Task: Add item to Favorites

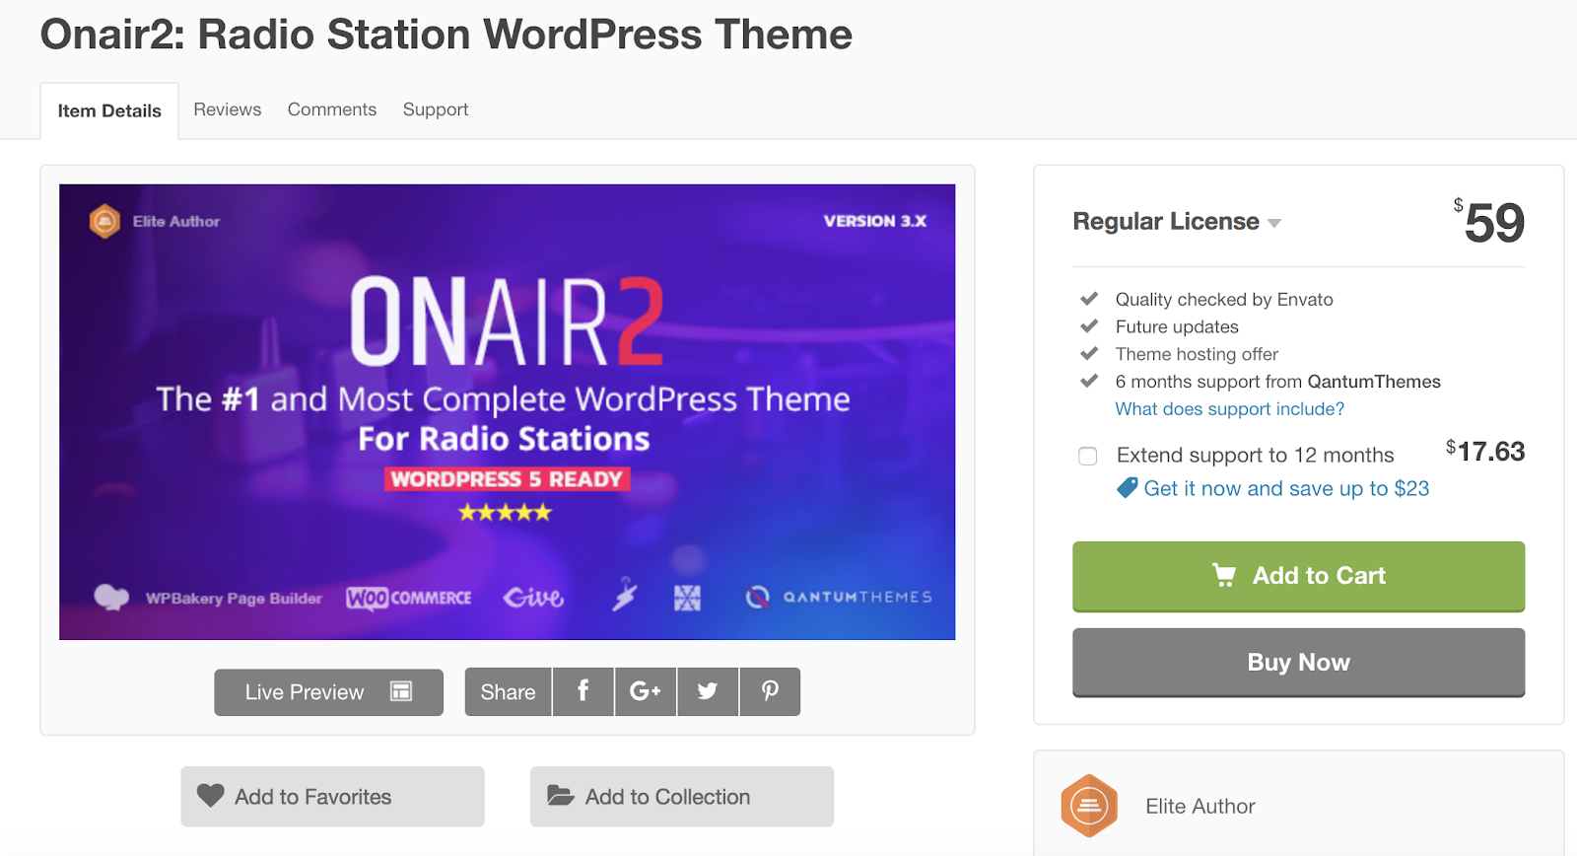Action: point(332,797)
